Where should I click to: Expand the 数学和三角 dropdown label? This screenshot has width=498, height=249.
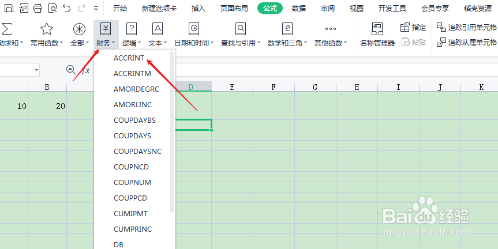point(287,43)
